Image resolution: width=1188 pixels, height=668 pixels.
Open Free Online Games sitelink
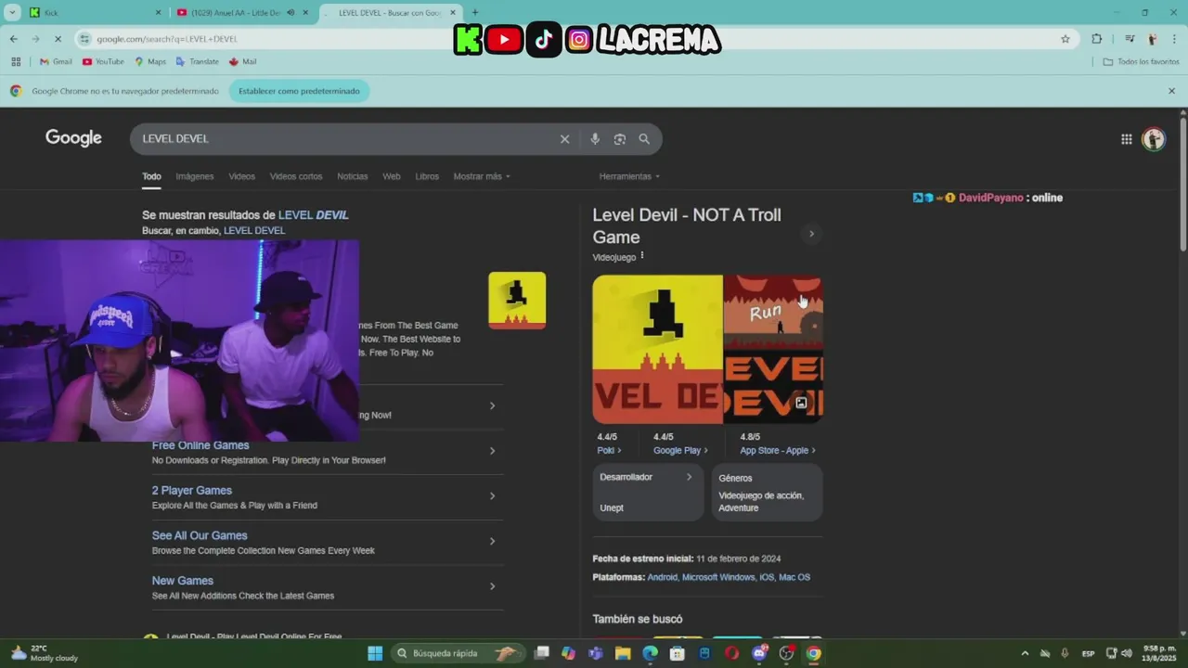[x=200, y=445]
